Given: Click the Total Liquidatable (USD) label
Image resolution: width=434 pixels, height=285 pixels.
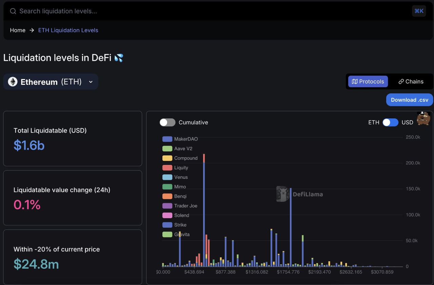Looking at the screenshot, I should point(50,130).
